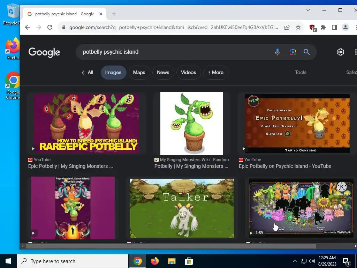357x268 pixels.
Task: Open Firefox from the taskbar
Action: pyautogui.click(x=154, y=261)
